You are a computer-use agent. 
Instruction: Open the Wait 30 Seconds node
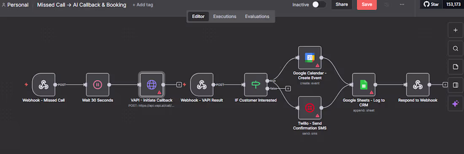pos(98,85)
